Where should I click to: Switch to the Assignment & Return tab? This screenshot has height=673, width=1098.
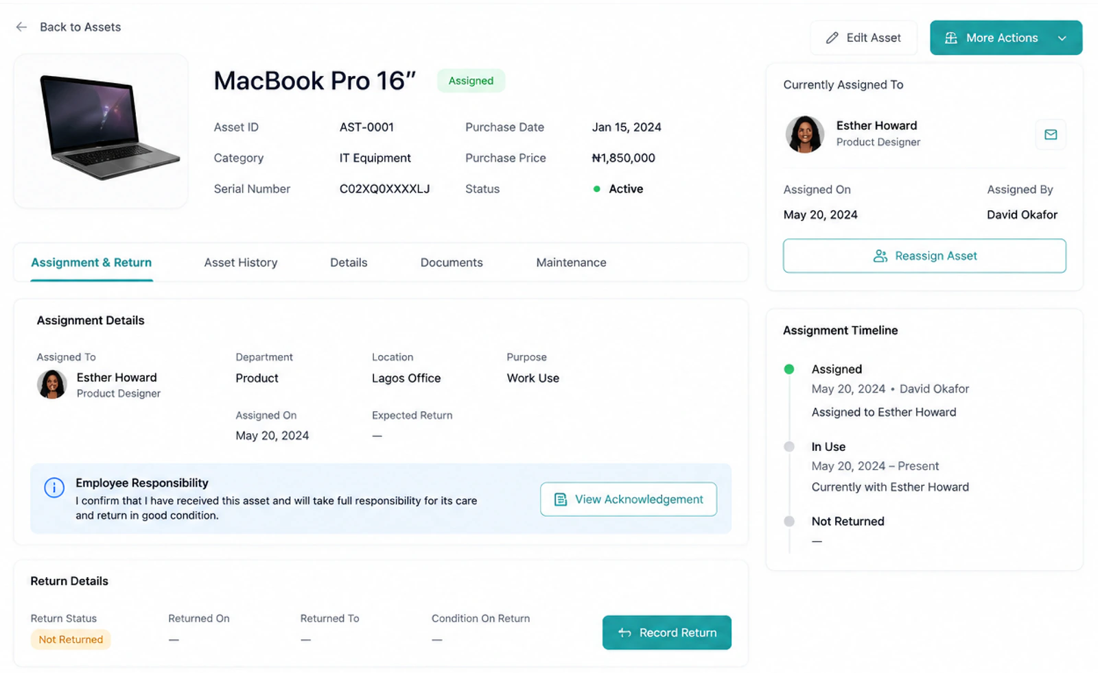(91, 262)
